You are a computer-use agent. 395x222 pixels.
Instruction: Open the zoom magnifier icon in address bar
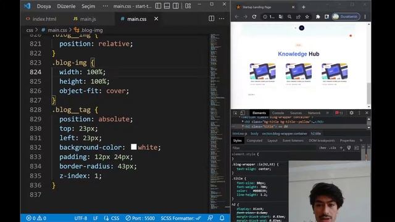coord(289,17)
